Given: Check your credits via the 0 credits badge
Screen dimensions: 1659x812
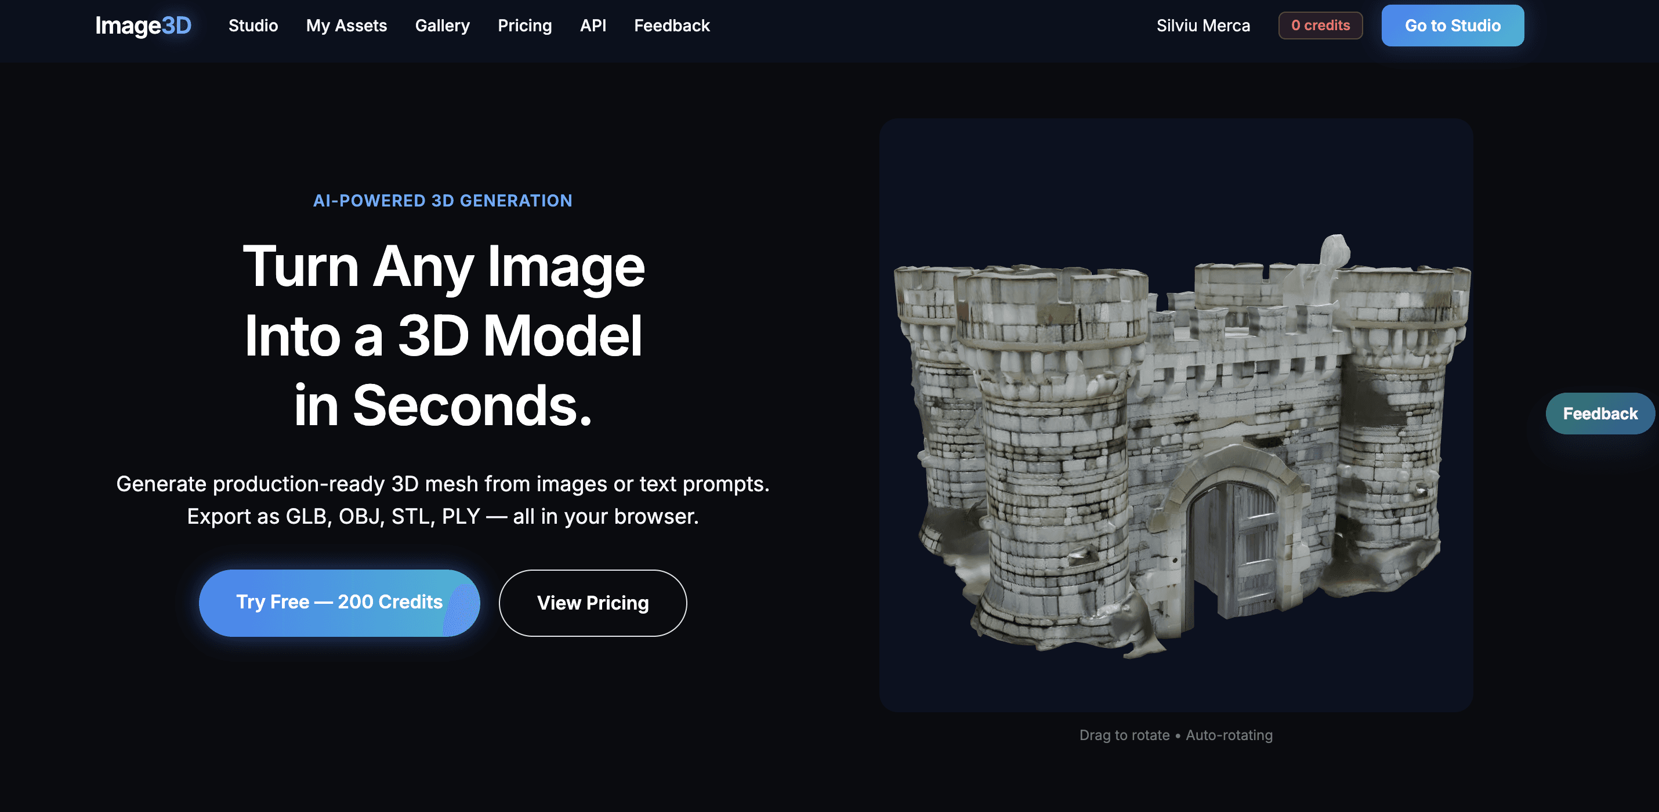Looking at the screenshot, I should click(1320, 25).
